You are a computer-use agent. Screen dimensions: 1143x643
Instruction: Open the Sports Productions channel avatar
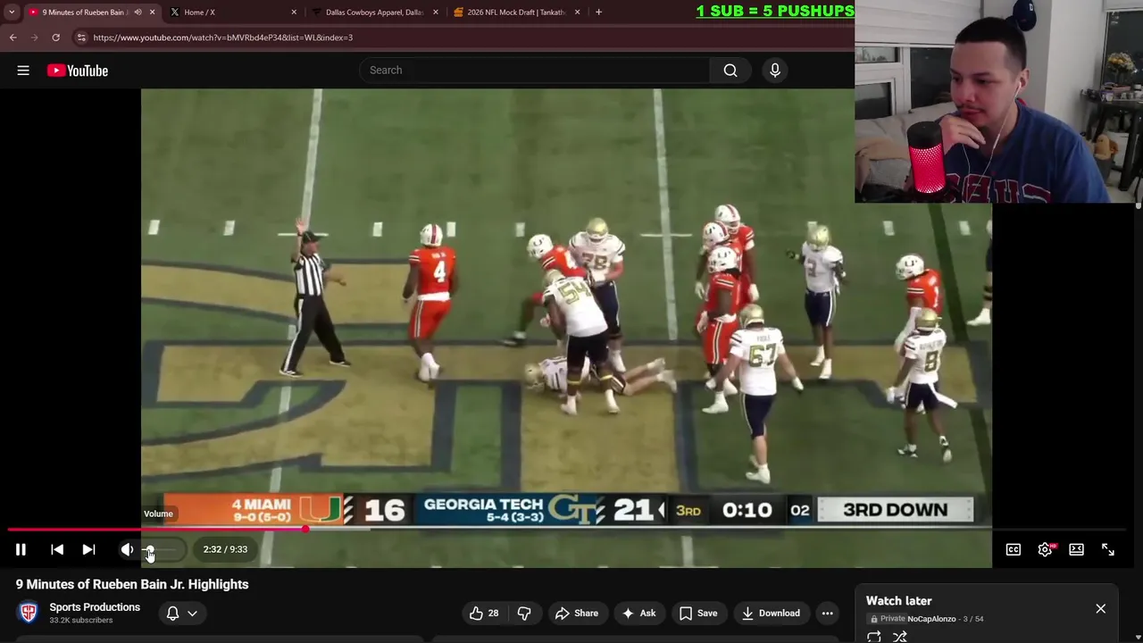click(29, 613)
